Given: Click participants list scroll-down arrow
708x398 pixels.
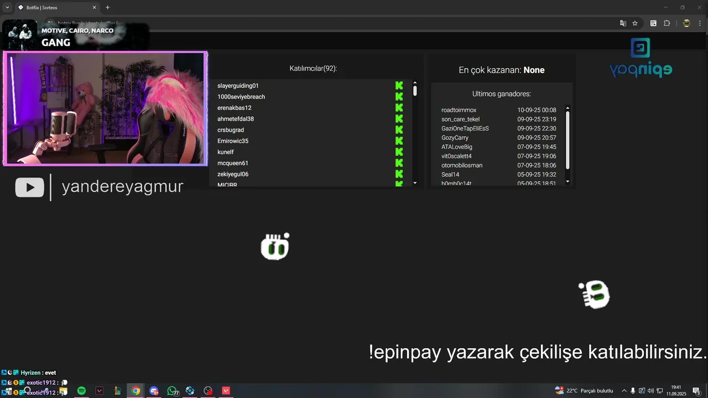Looking at the screenshot, I should [x=415, y=183].
